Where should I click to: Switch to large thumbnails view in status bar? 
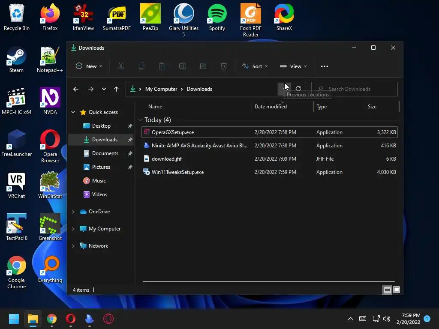[x=397, y=290]
